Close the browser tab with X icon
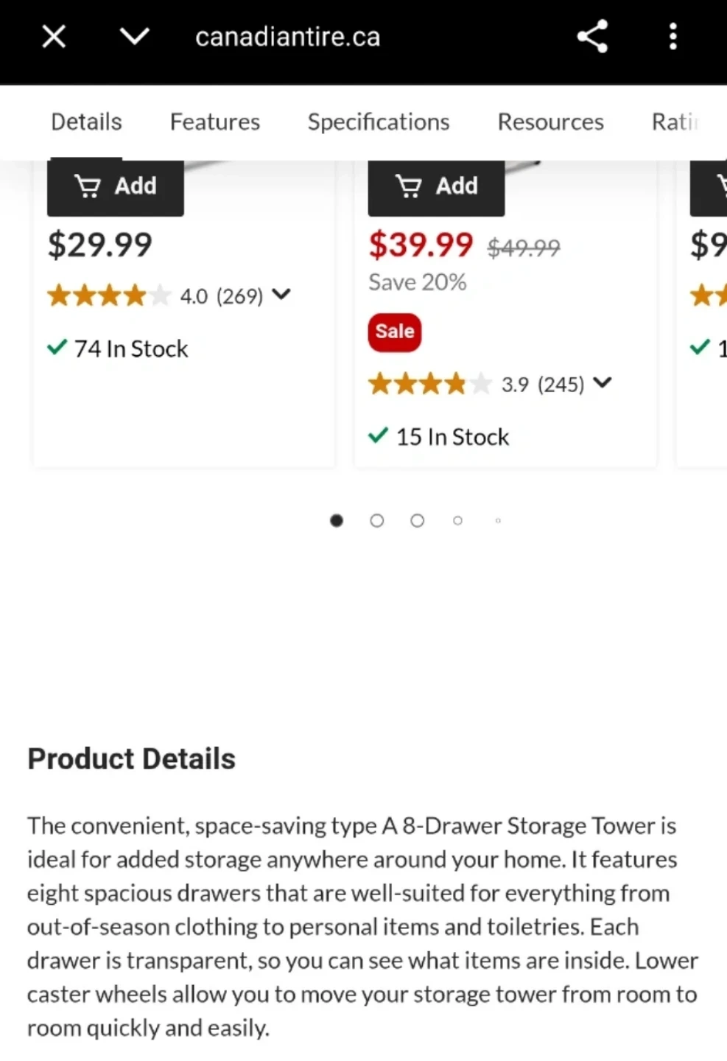 click(x=54, y=36)
